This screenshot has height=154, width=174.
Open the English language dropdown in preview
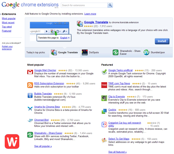click(x=65, y=38)
